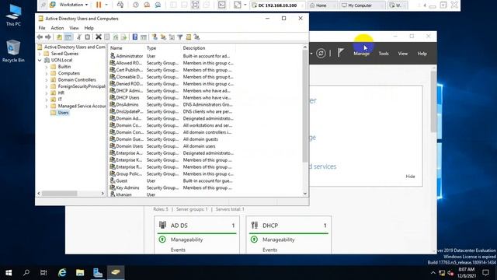Click the list scrollbar's down arrow
The height and width of the screenshot is (280, 497).
(x=305, y=194)
